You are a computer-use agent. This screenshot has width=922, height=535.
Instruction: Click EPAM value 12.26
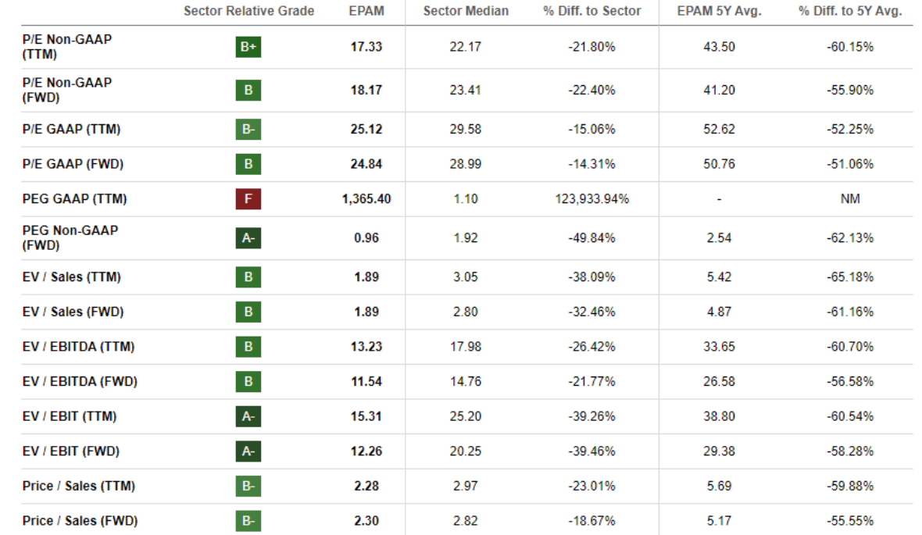tap(366, 451)
